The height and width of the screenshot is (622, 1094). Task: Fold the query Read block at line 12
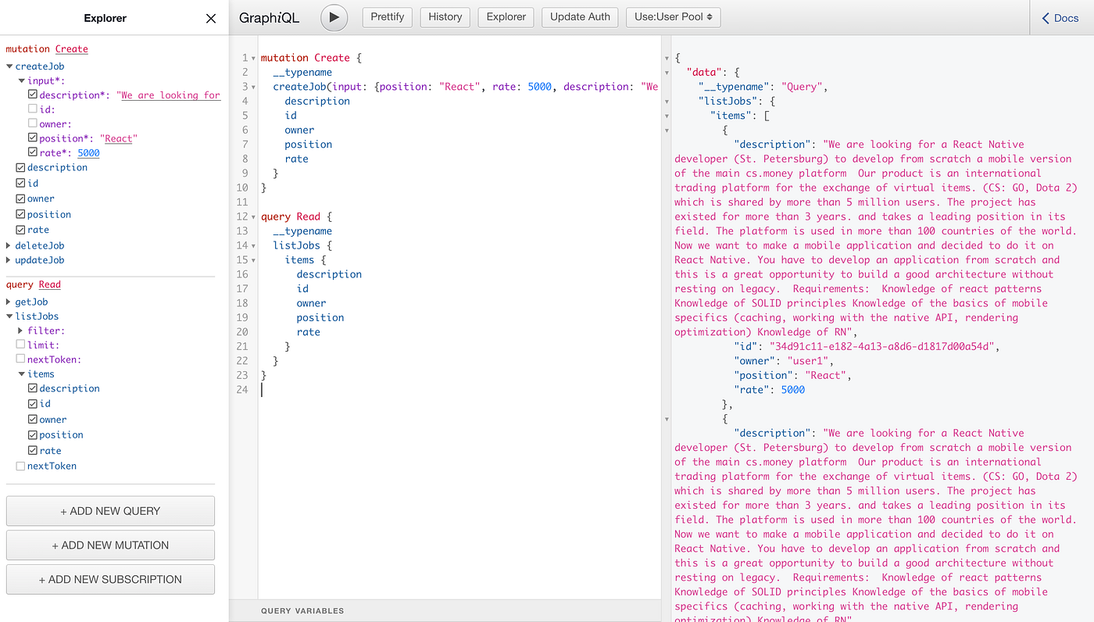coord(254,216)
